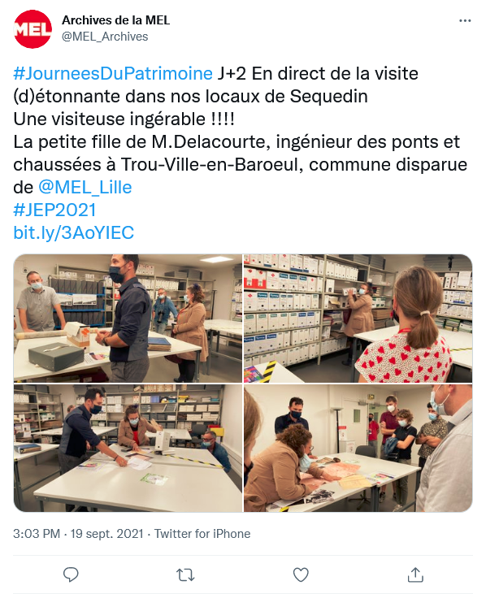Open the photo of masked man in vest
The image size is (486, 594).
coord(128,319)
